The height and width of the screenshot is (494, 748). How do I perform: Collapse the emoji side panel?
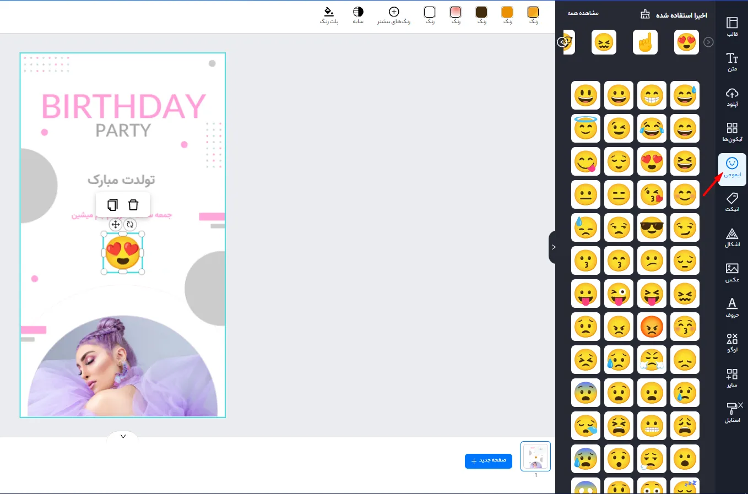click(552, 247)
